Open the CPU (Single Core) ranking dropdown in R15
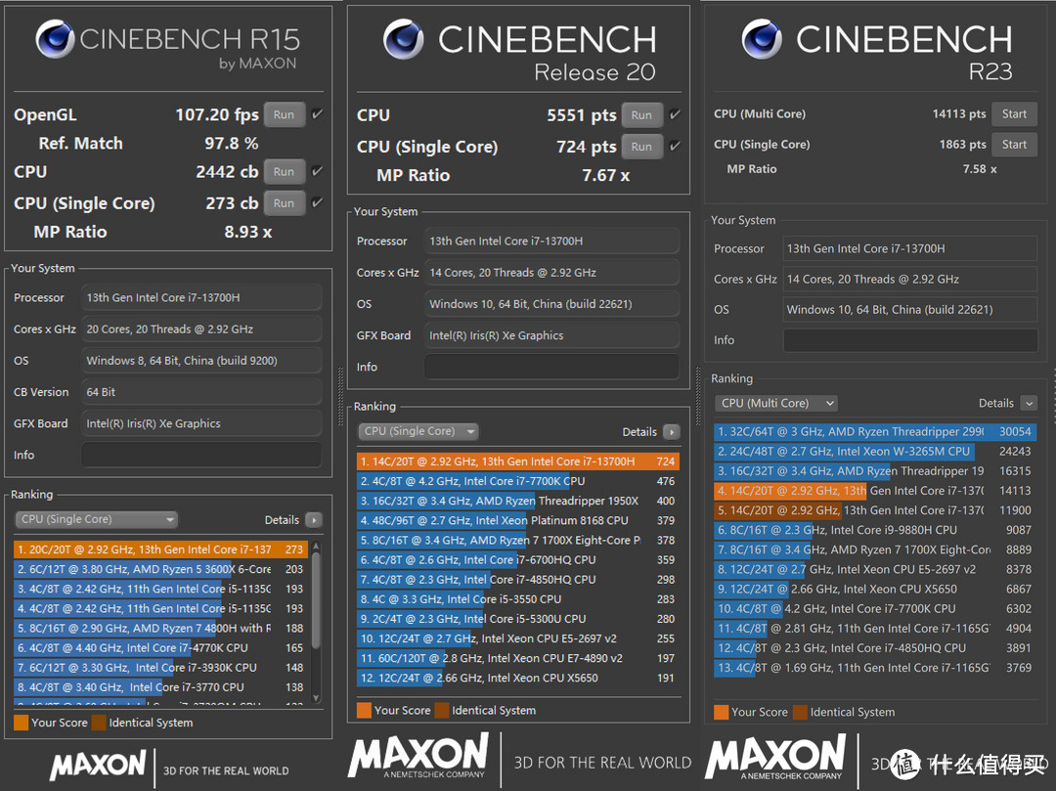The width and height of the screenshot is (1056, 791). [96, 520]
